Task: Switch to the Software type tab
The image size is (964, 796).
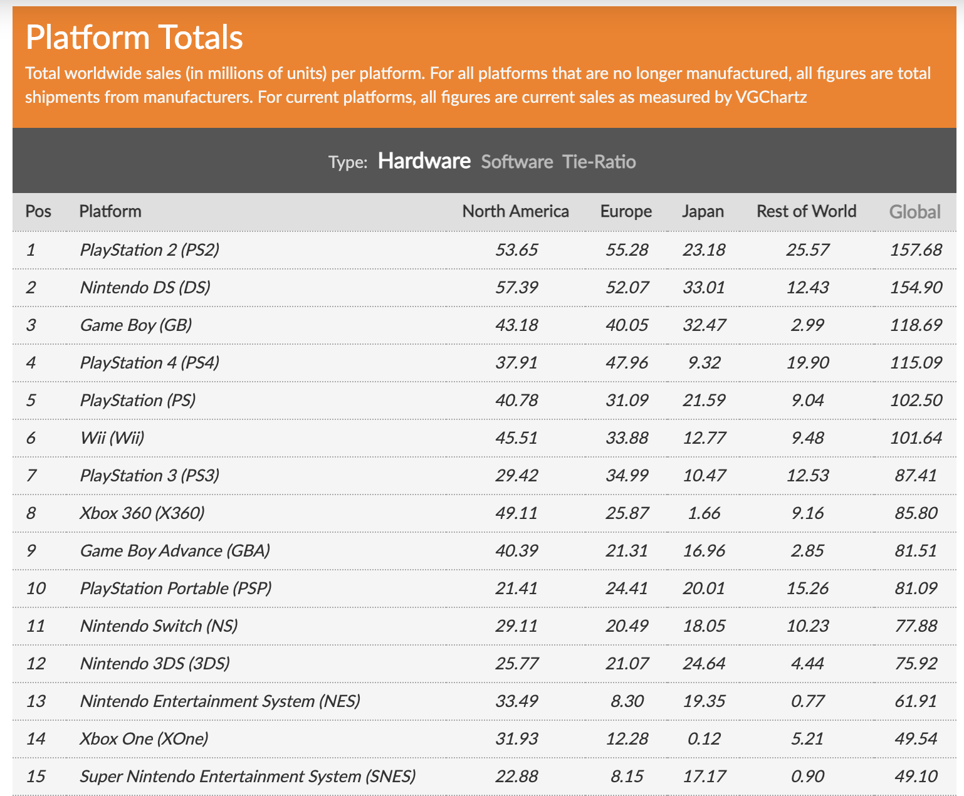Action: tap(516, 162)
